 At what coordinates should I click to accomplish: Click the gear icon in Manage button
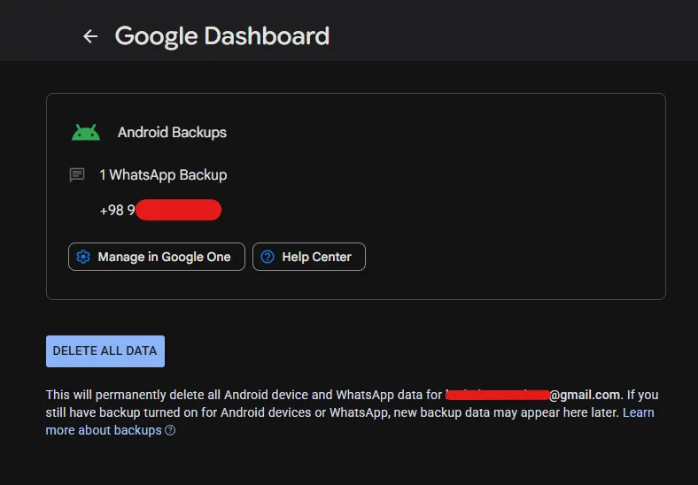83,257
